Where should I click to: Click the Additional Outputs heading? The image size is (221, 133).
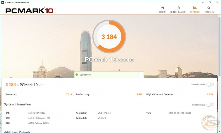(x=17, y=132)
